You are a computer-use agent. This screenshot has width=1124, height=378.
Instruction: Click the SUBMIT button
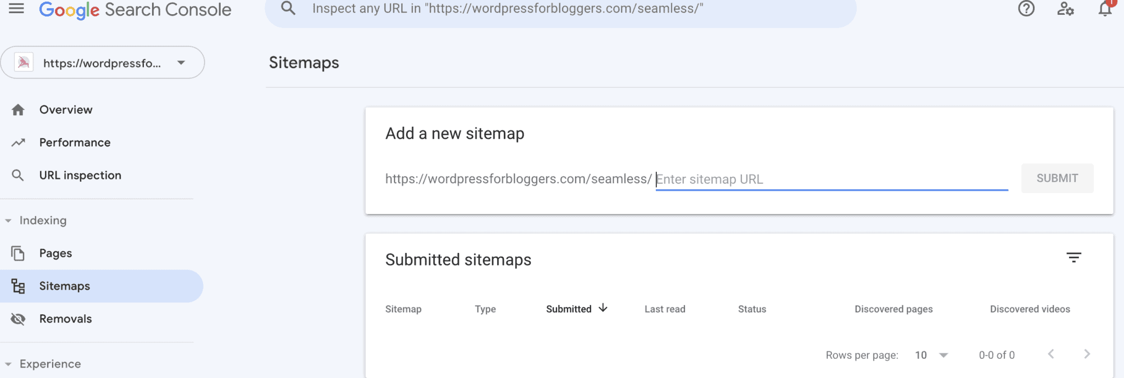(1056, 178)
